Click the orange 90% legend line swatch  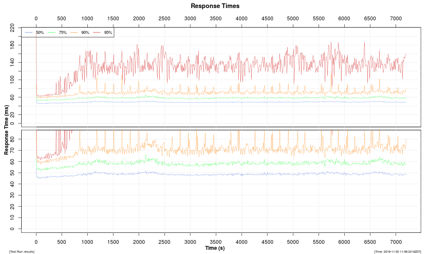click(74, 33)
